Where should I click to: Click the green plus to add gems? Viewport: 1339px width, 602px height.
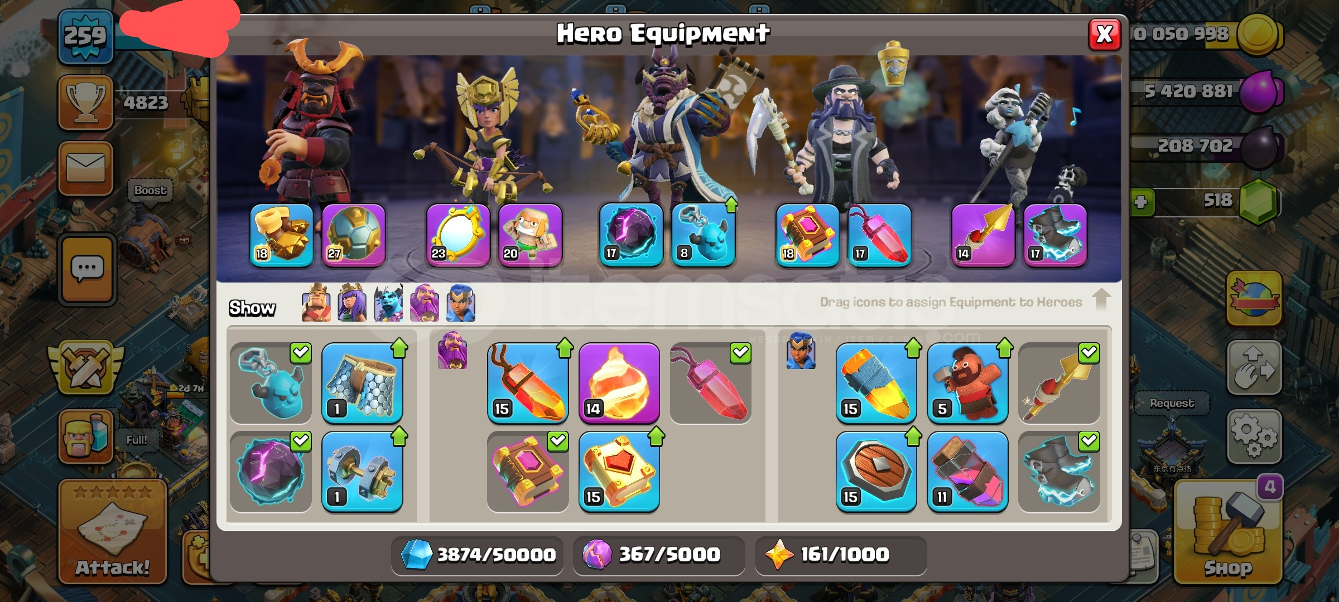pos(1141,202)
